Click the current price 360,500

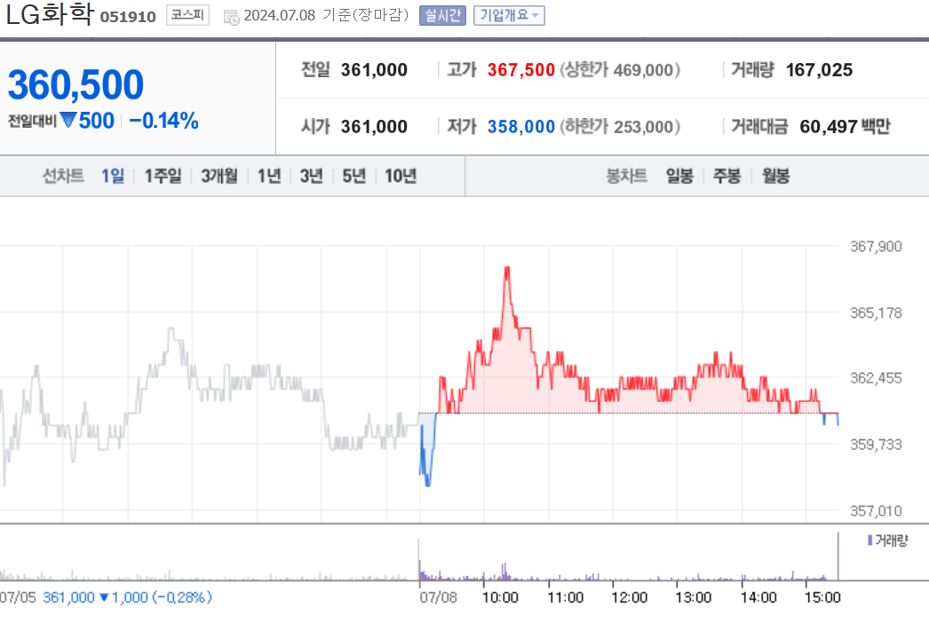(75, 84)
